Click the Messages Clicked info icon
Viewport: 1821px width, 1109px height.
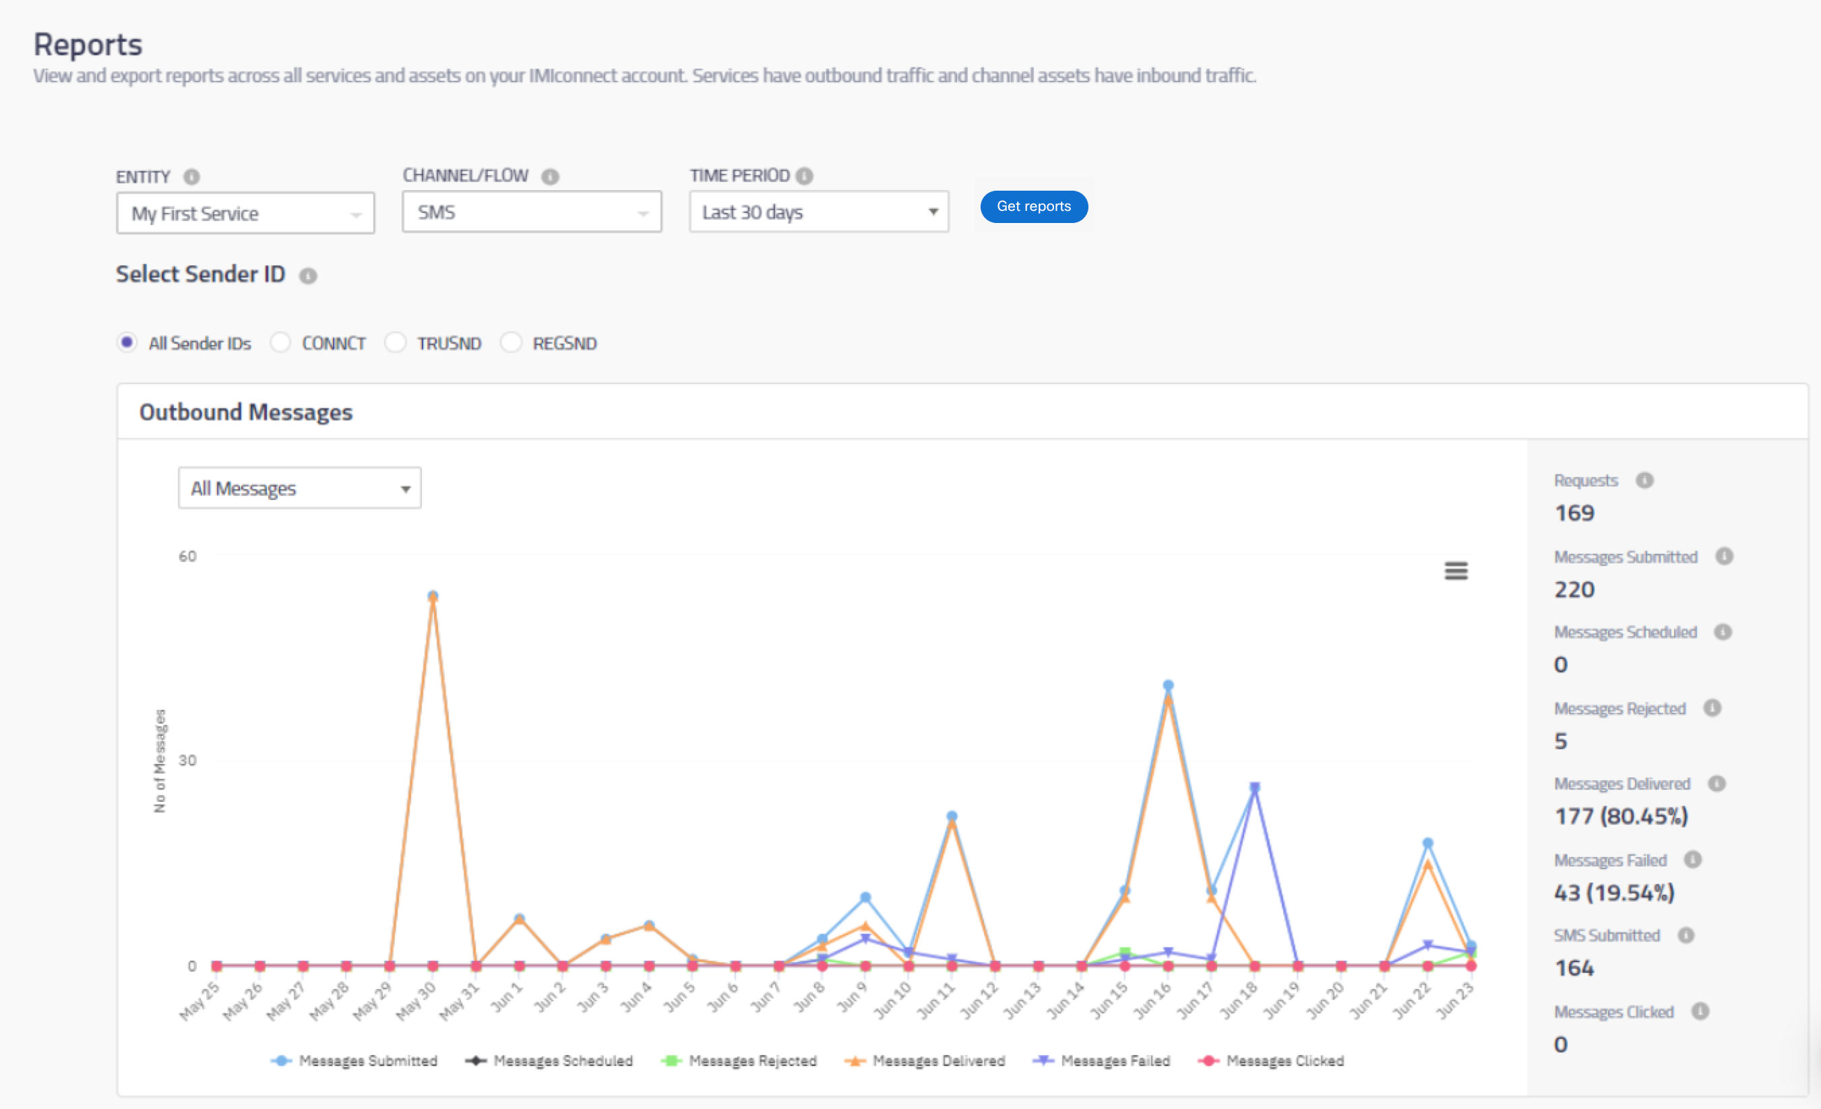pos(1700,1011)
